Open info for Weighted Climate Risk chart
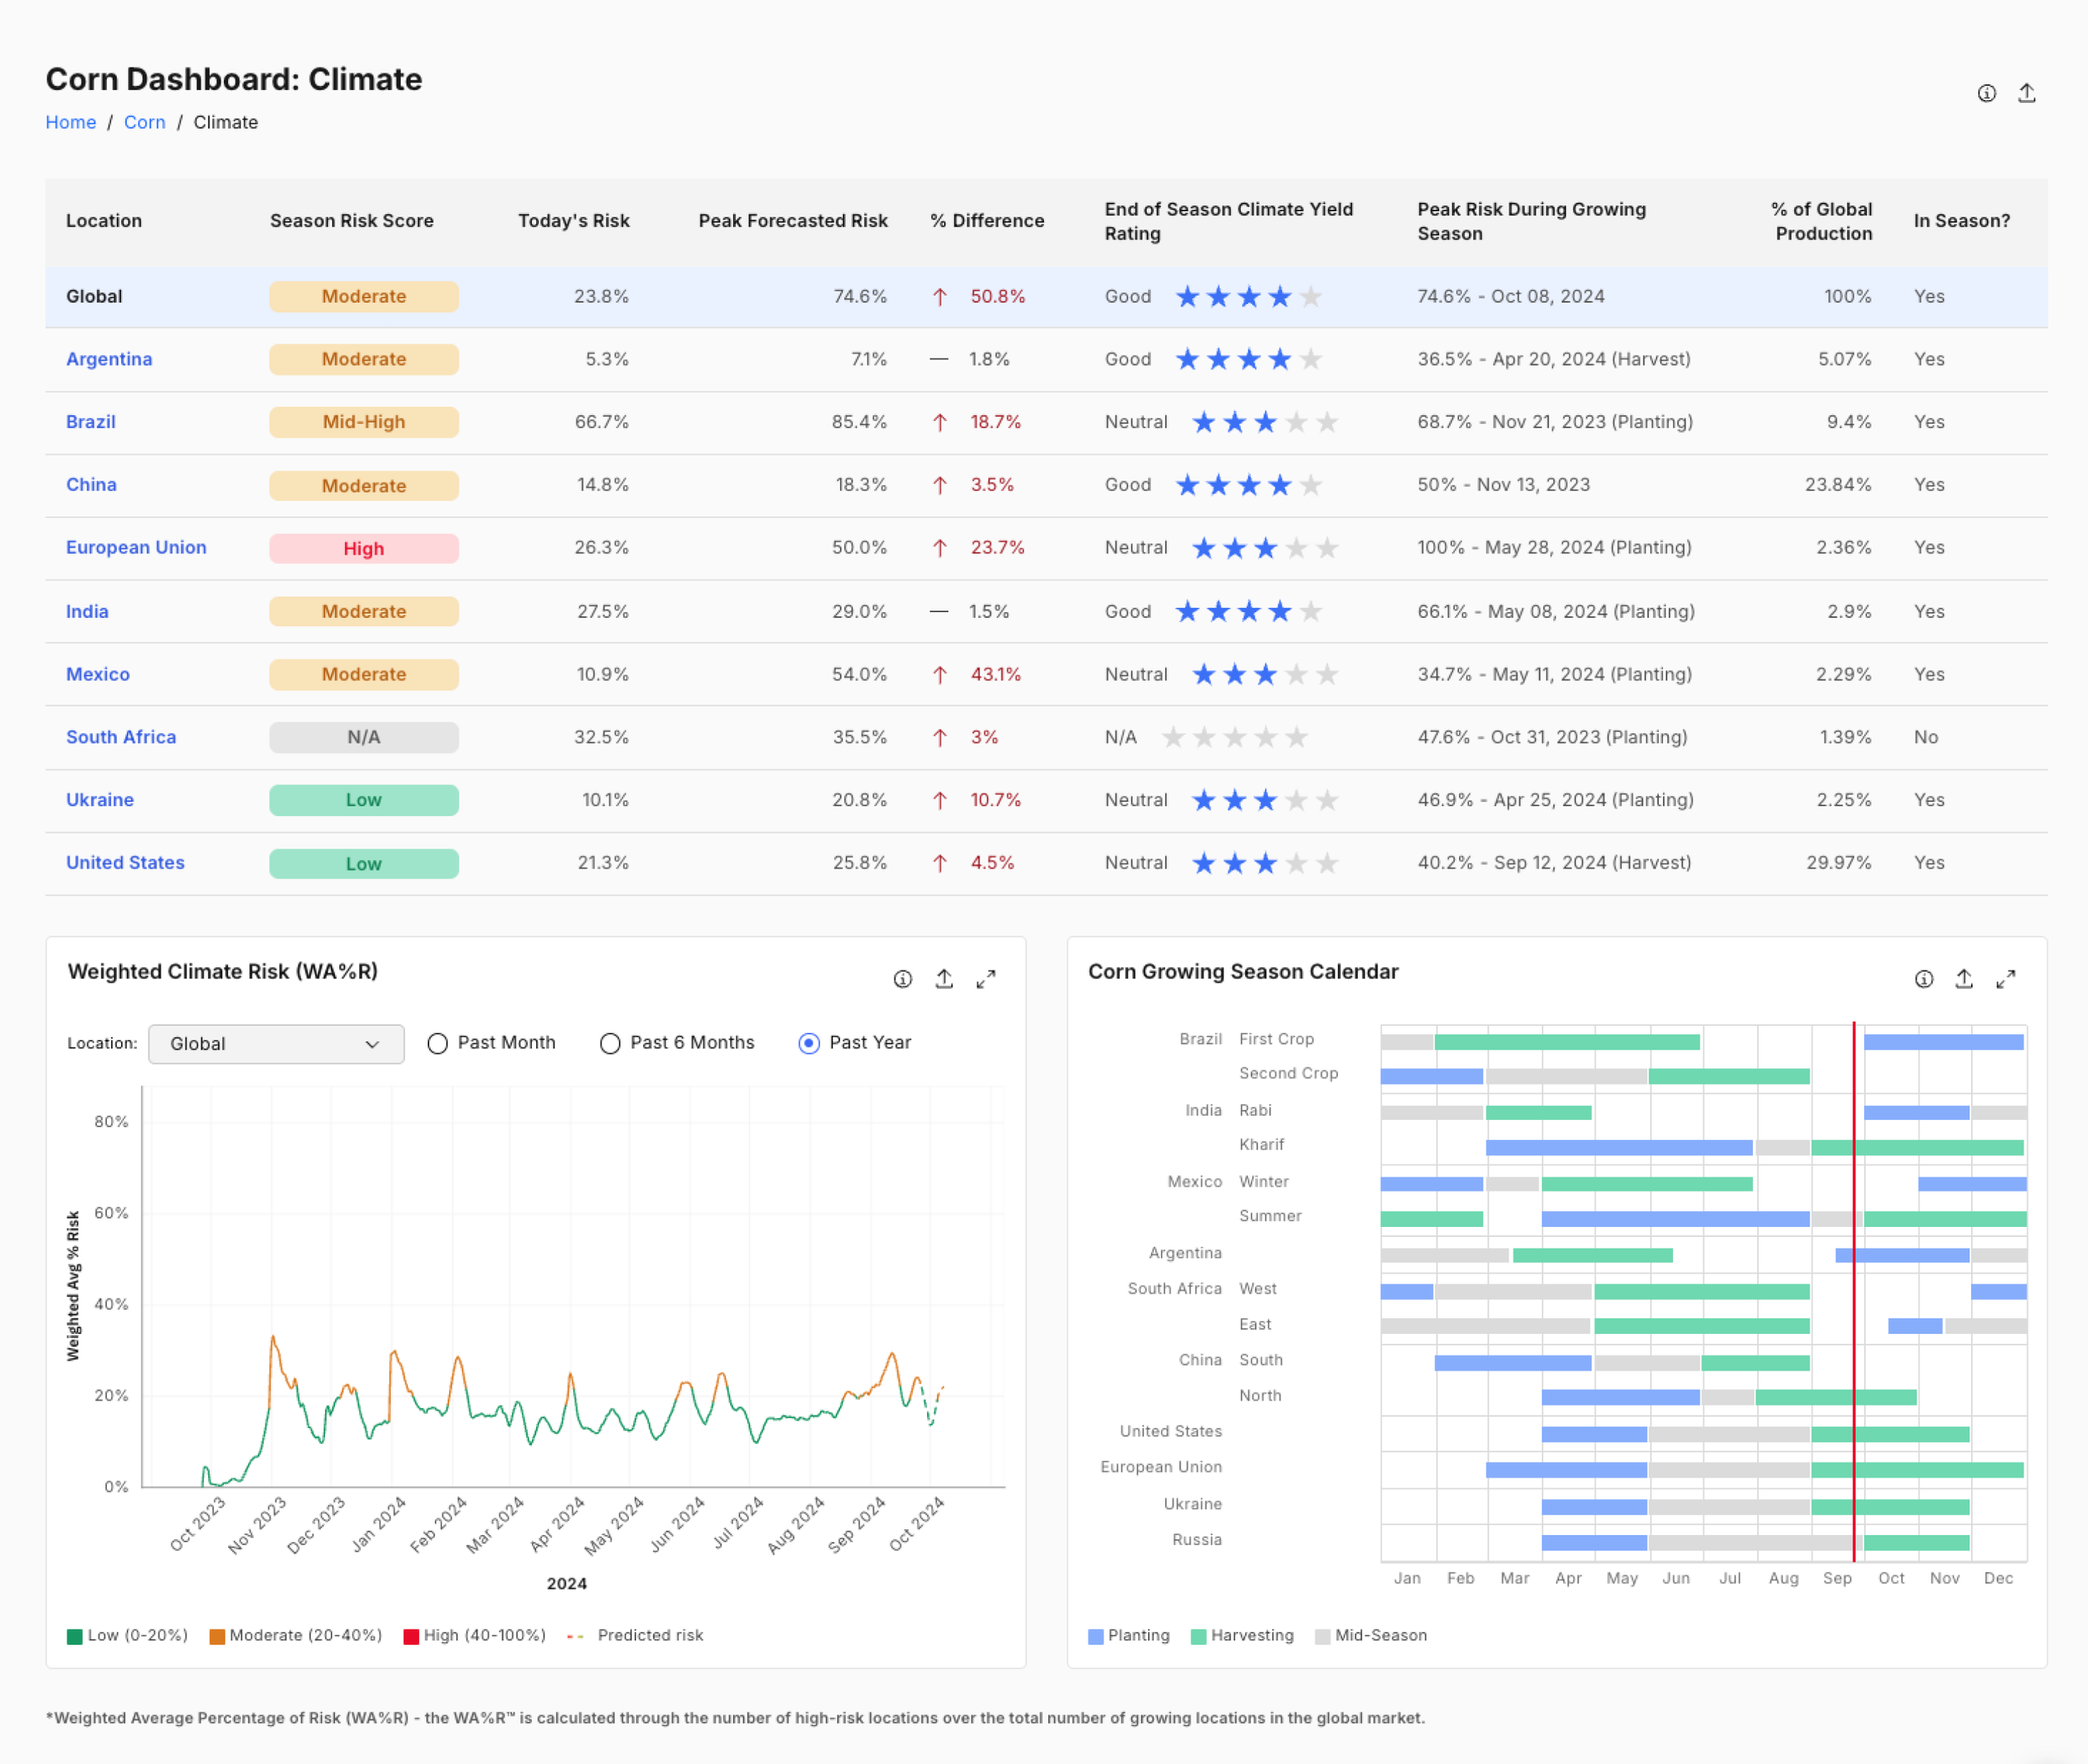This screenshot has height=1764, width=2088. (902, 979)
